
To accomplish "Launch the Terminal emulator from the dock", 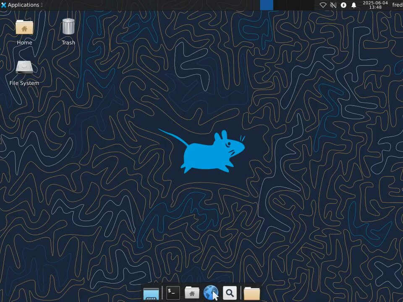I will point(173,293).
